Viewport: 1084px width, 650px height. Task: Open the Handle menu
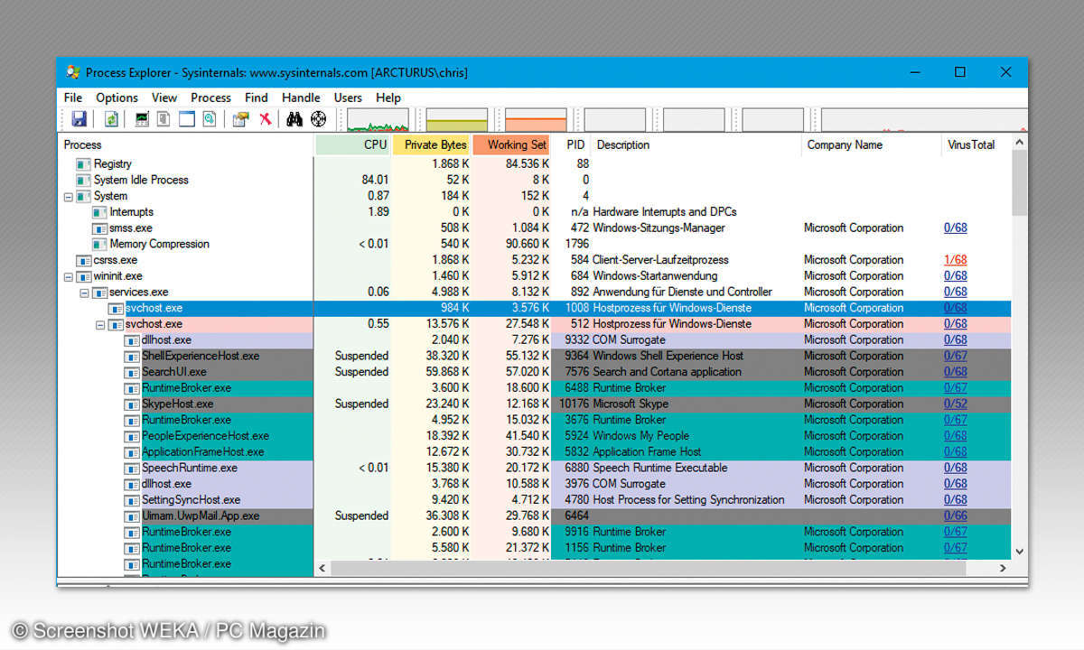(x=301, y=97)
